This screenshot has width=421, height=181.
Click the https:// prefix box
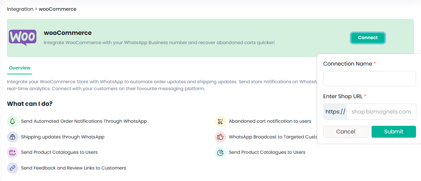coord(335,112)
